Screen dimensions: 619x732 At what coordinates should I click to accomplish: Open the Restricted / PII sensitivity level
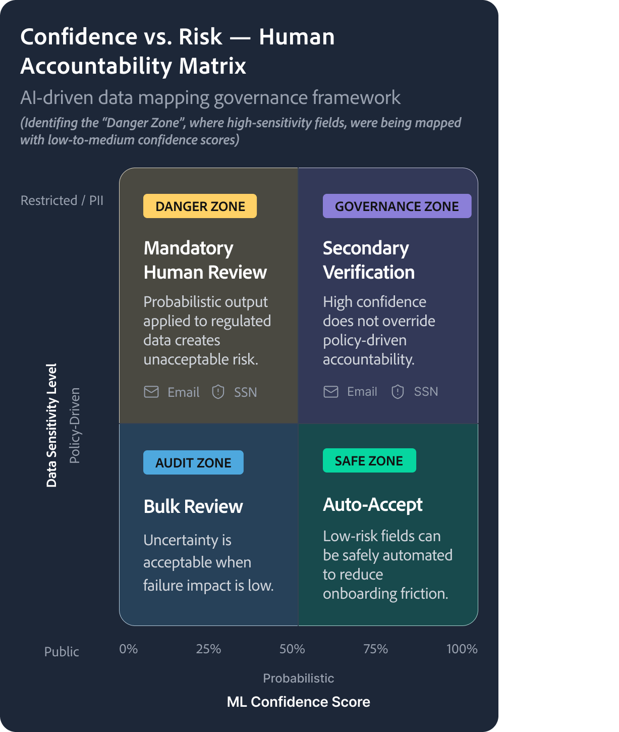click(x=62, y=200)
